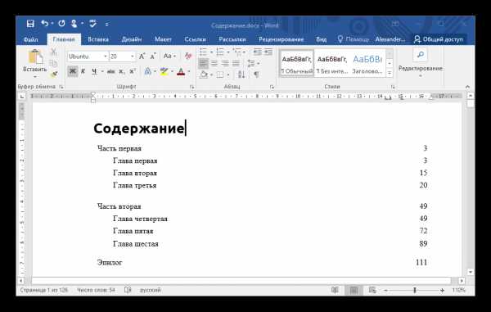Open paragraph shading paint bucket
Image resolution: width=491 pixels, height=312 pixels.
tap(204, 75)
